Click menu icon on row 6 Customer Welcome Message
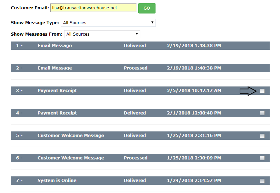 click(262, 158)
